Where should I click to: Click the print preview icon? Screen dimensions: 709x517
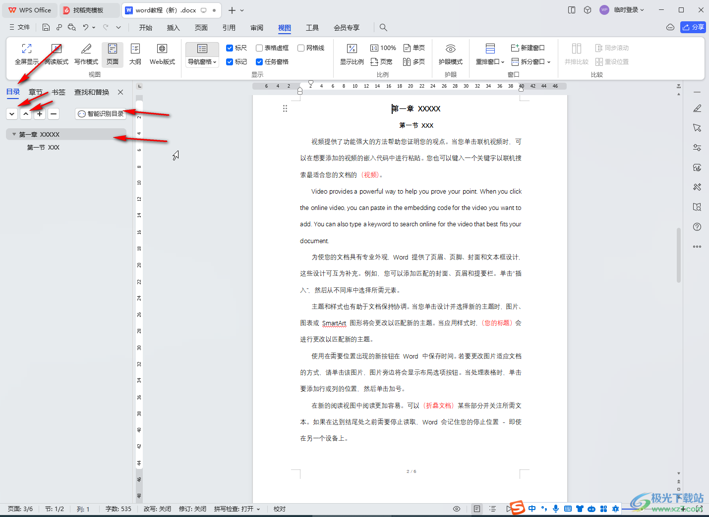tap(72, 28)
